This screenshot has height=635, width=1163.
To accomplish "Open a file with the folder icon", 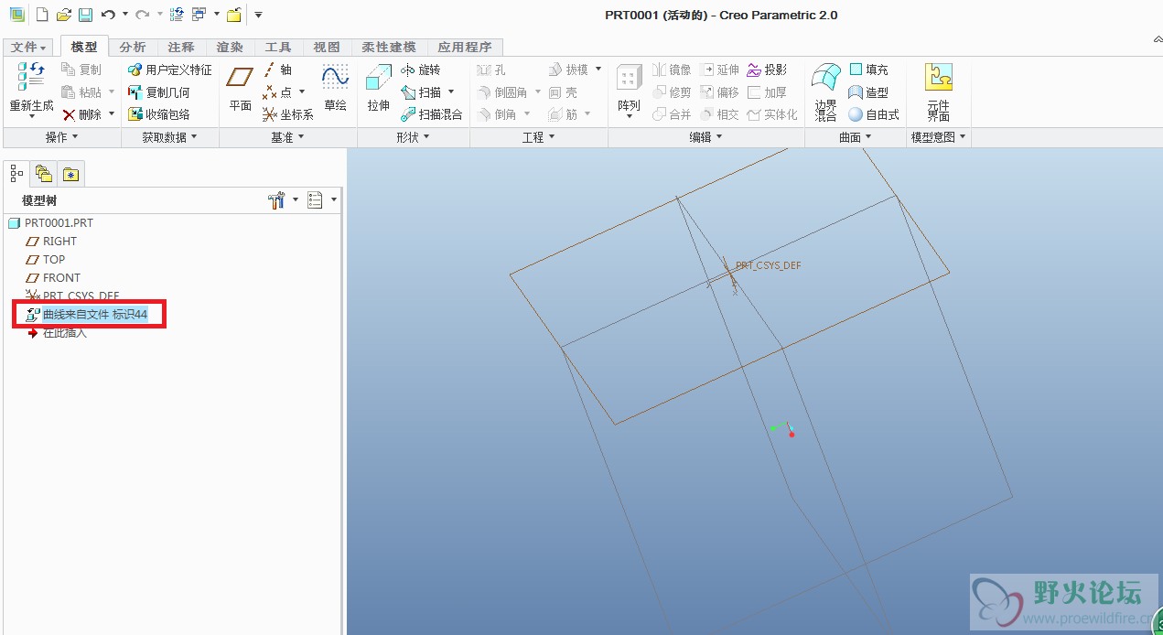I will (64, 15).
